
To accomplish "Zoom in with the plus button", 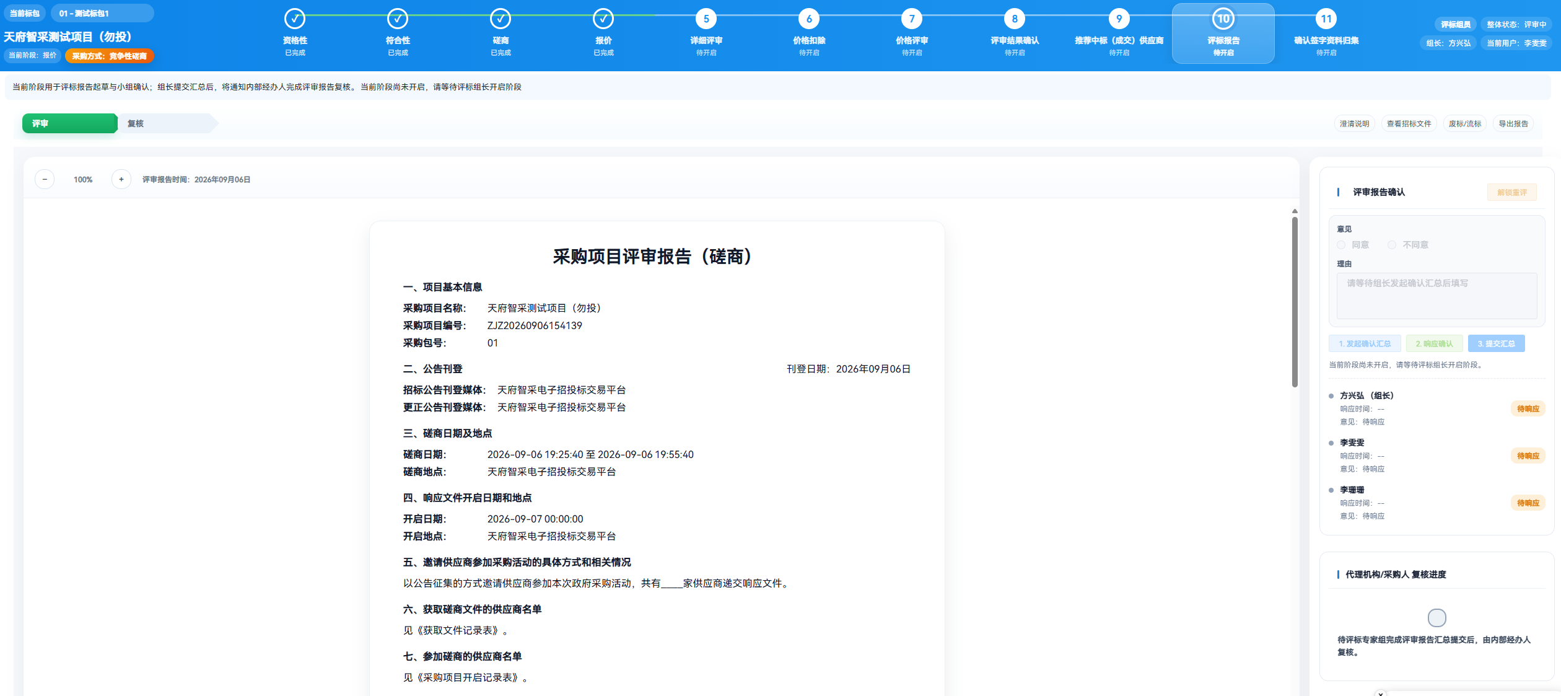I will click(x=121, y=179).
